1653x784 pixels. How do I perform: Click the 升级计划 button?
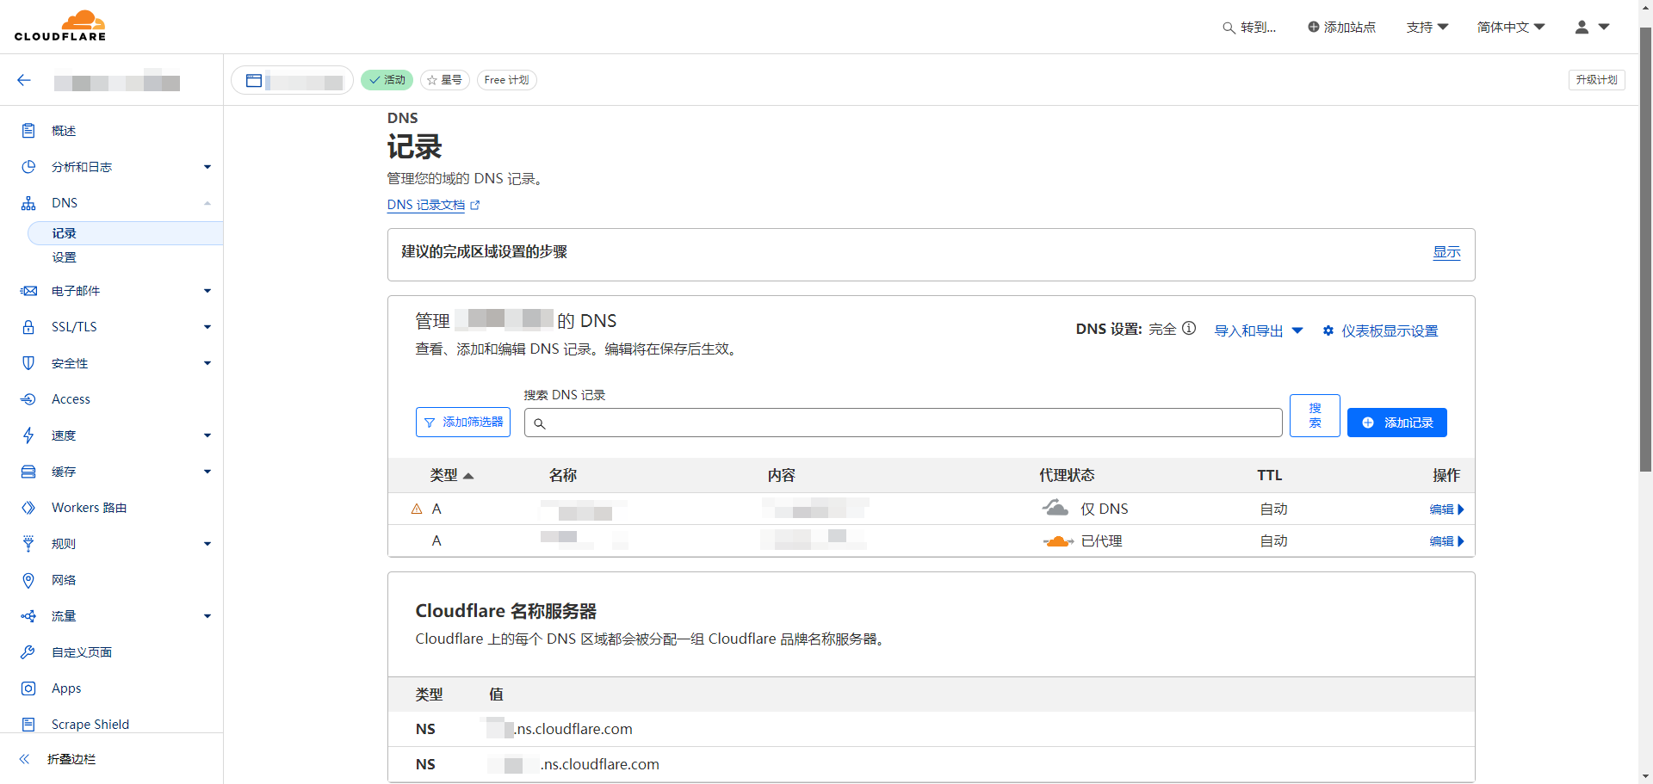(1596, 80)
